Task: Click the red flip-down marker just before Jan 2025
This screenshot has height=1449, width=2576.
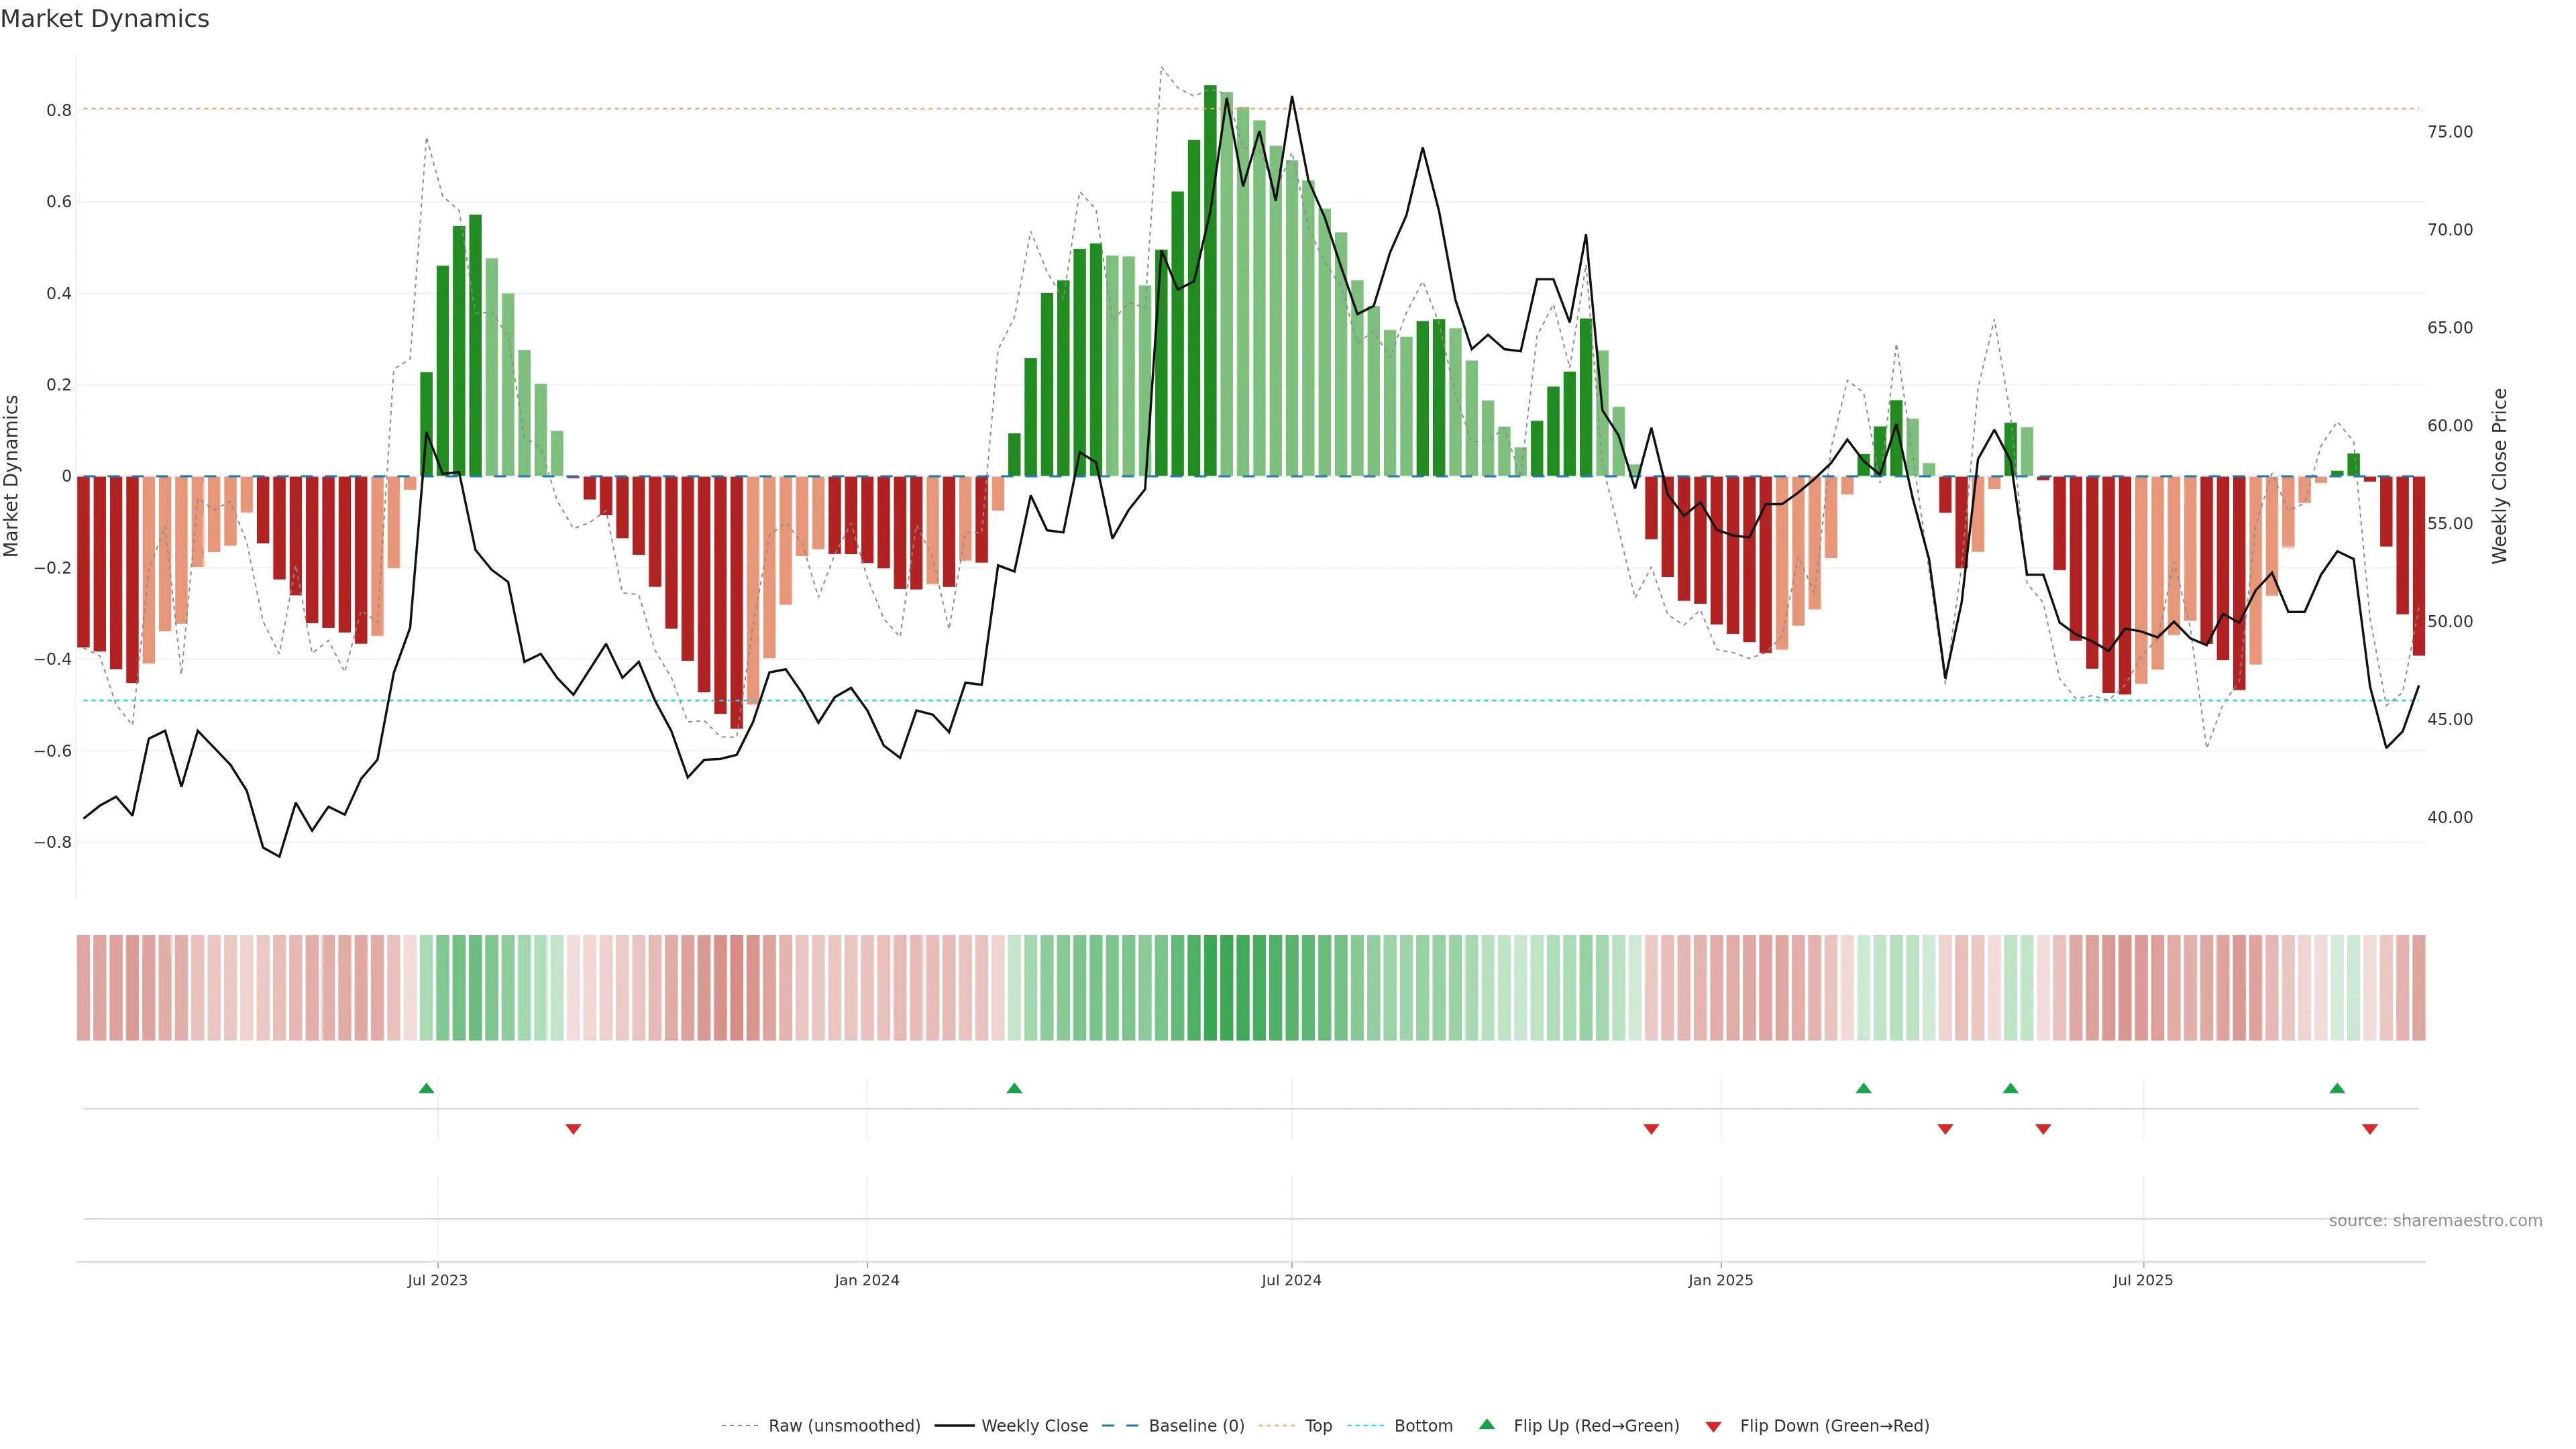Action: (1651, 1129)
